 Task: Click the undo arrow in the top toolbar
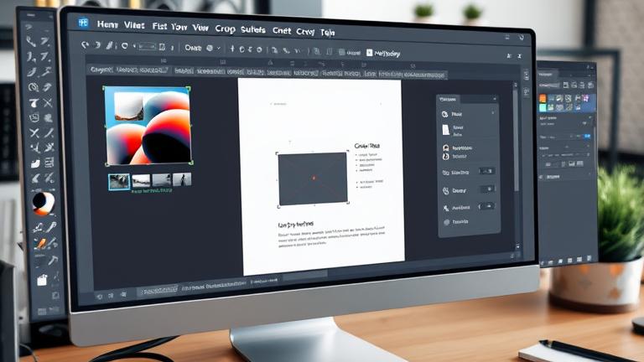85,45
